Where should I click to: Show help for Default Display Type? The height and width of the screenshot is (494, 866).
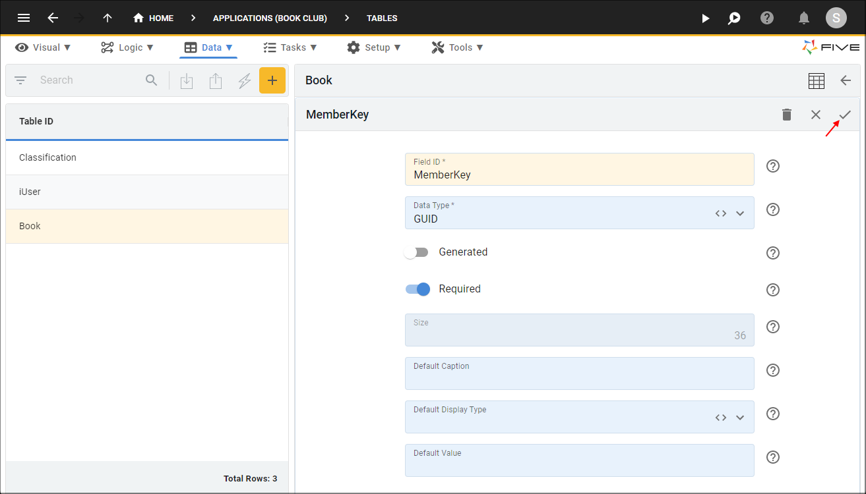(773, 414)
